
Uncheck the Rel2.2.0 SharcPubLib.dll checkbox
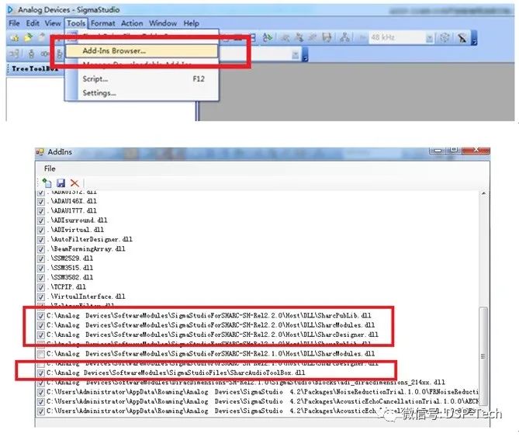(41, 316)
